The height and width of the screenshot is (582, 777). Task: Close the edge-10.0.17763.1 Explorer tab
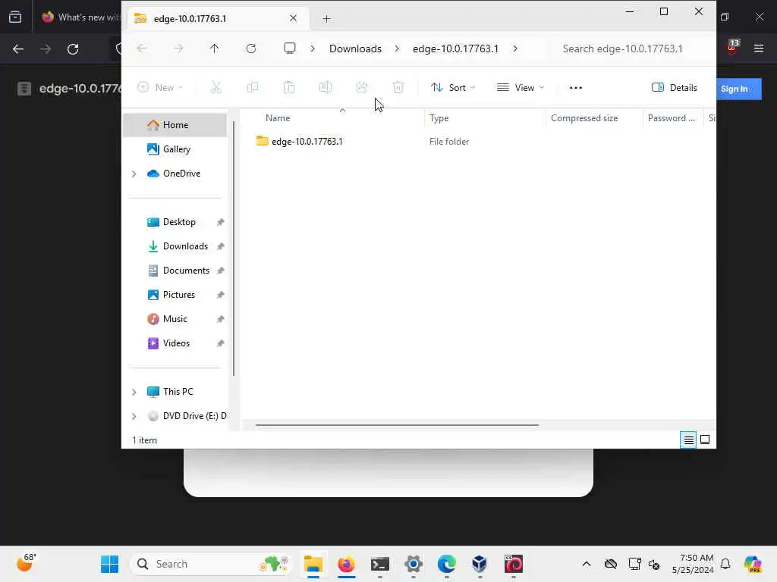[294, 18]
